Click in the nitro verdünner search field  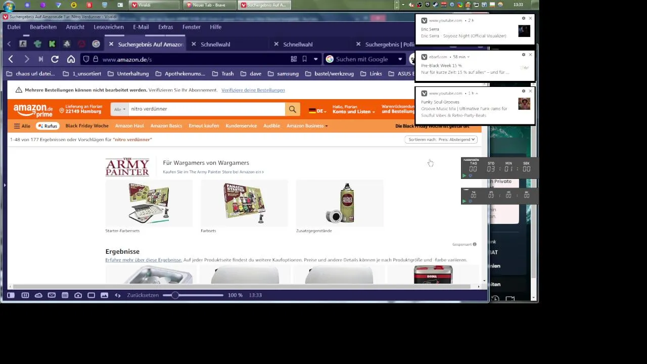206,109
